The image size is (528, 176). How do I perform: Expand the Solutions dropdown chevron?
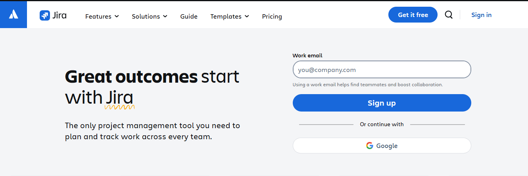click(x=165, y=16)
